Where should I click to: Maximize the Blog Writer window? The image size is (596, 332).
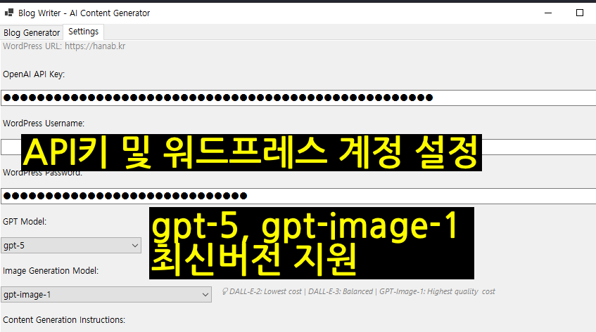click(580, 13)
